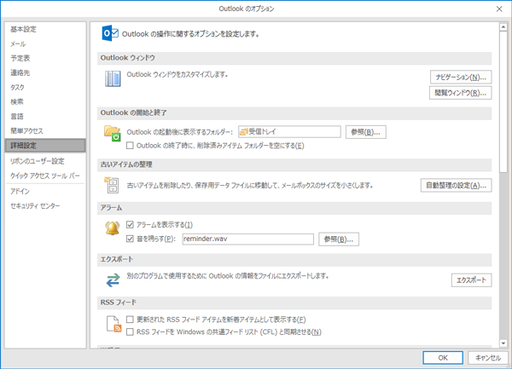512x369 pixels.
Task: Open クイック アクセス ツール バー category
Action: click(x=45, y=176)
